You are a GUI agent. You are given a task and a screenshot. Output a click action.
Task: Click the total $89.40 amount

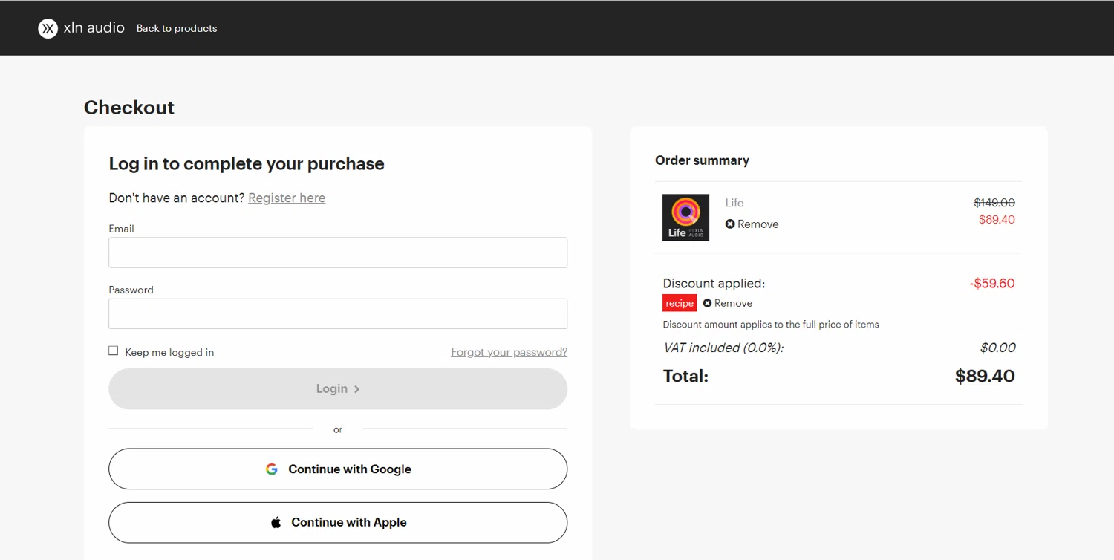pos(985,376)
